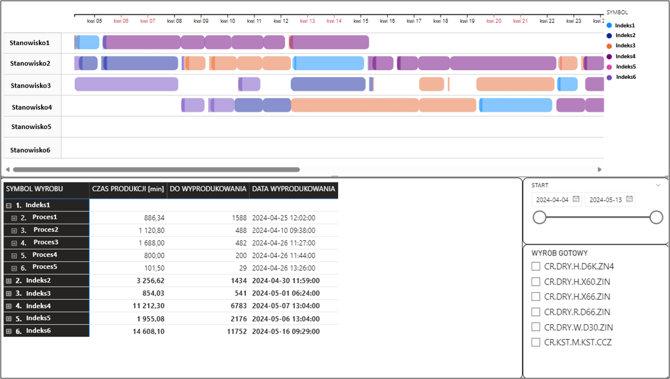Open the start date calendar picker
This screenshot has height=379, width=670.
pos(576,200)
